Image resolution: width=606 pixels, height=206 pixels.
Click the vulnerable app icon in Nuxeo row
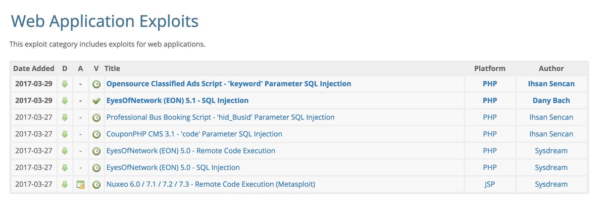point(80,185)
